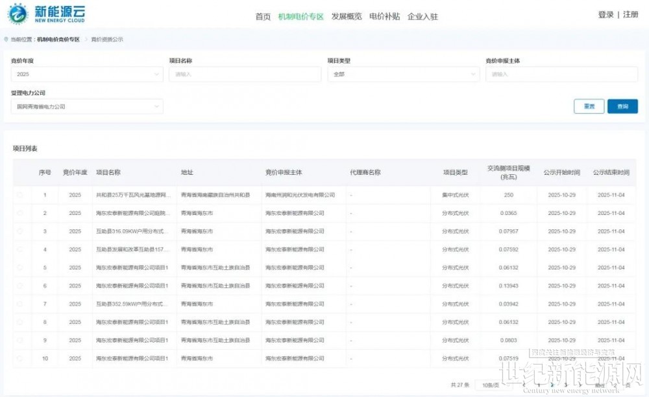Viewport: 649px width, 397px height.
Task: Click the location pin icon in breadcrumb
Action: click(6, 40)
